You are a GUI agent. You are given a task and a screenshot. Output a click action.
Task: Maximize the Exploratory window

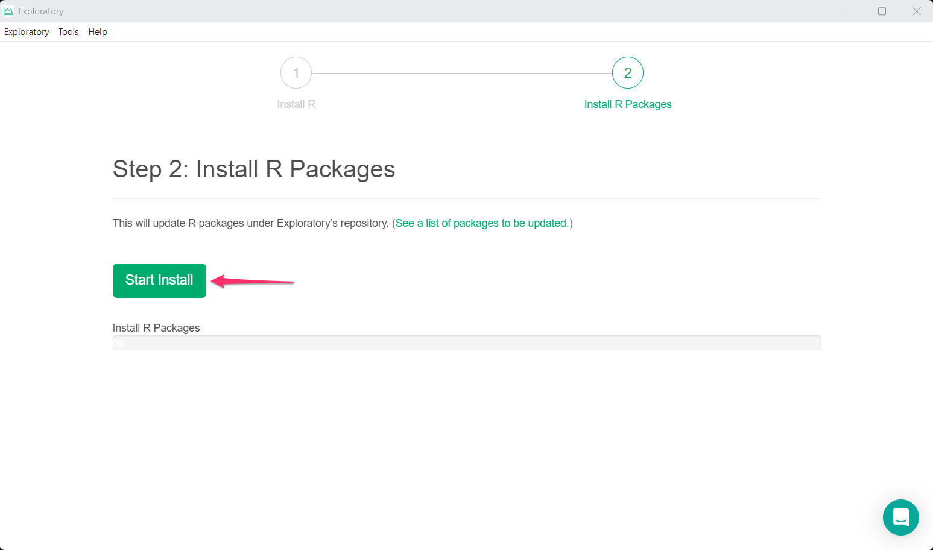[882, 11]
